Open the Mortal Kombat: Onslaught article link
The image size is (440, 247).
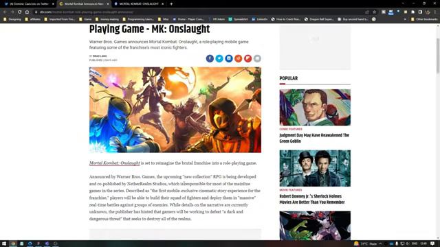click(115, 163)
